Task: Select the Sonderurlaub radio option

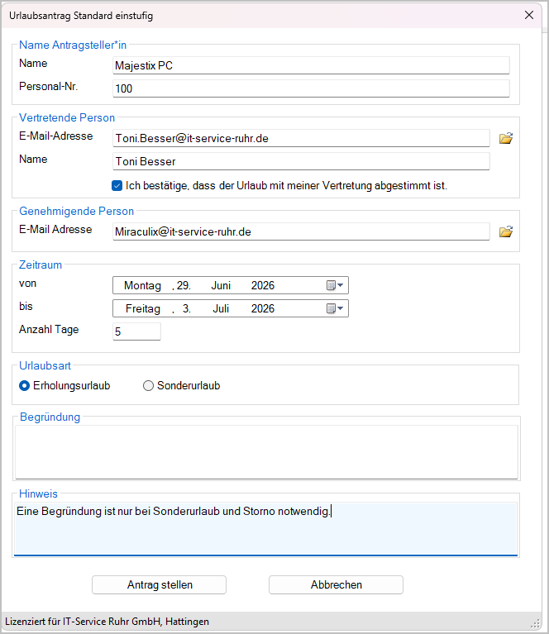Action: [148, 386]
